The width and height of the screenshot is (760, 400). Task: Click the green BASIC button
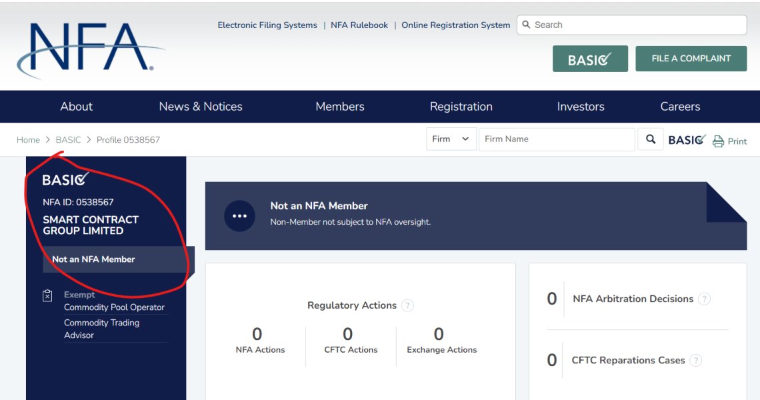point(590,59)
